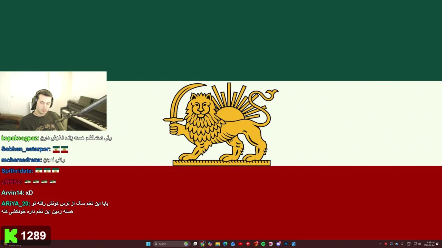Open the Windows Start menu
The width and height of the screenshot is (442, 248).
click(x=148, y=244)
